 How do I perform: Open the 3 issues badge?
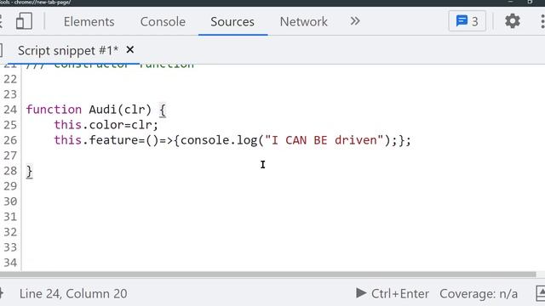(468, 21)
